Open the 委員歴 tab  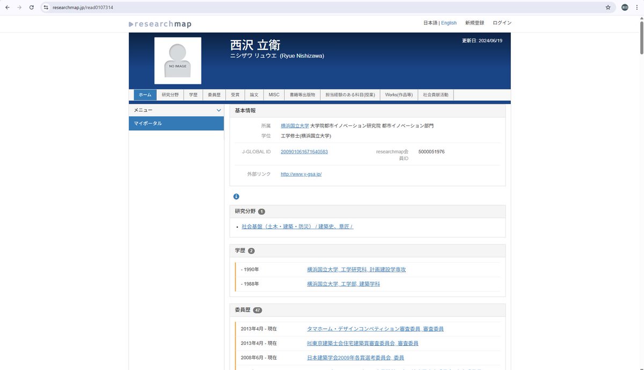tap(214, 95)
